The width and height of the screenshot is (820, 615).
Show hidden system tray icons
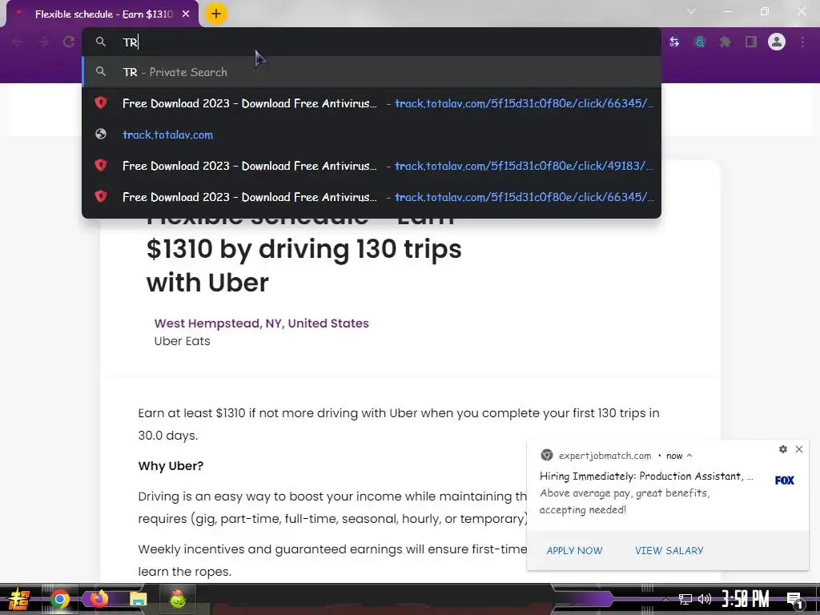pos(665,599)
